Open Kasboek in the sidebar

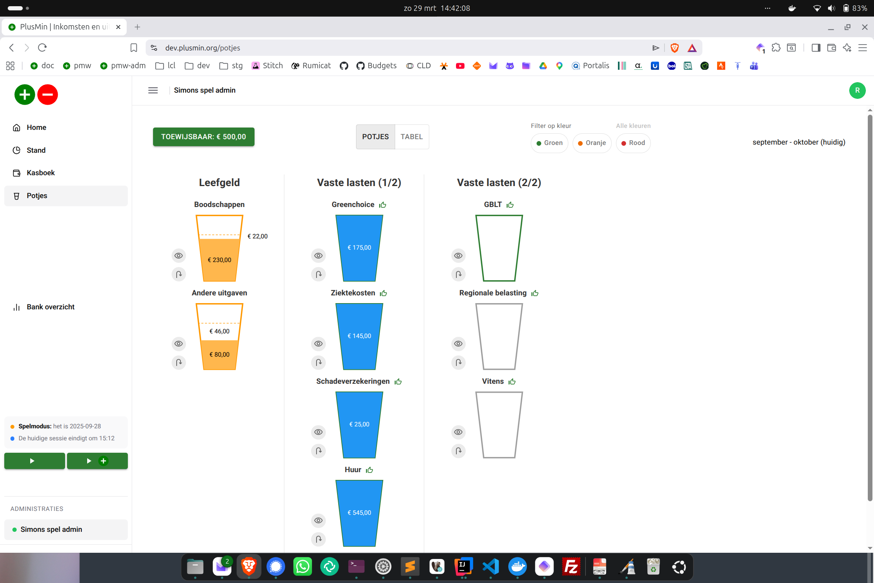(40, 173)
